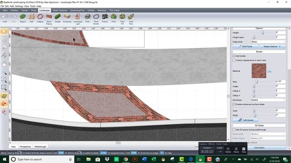Click Delete in the recorder toolbar

click(228, 150)
